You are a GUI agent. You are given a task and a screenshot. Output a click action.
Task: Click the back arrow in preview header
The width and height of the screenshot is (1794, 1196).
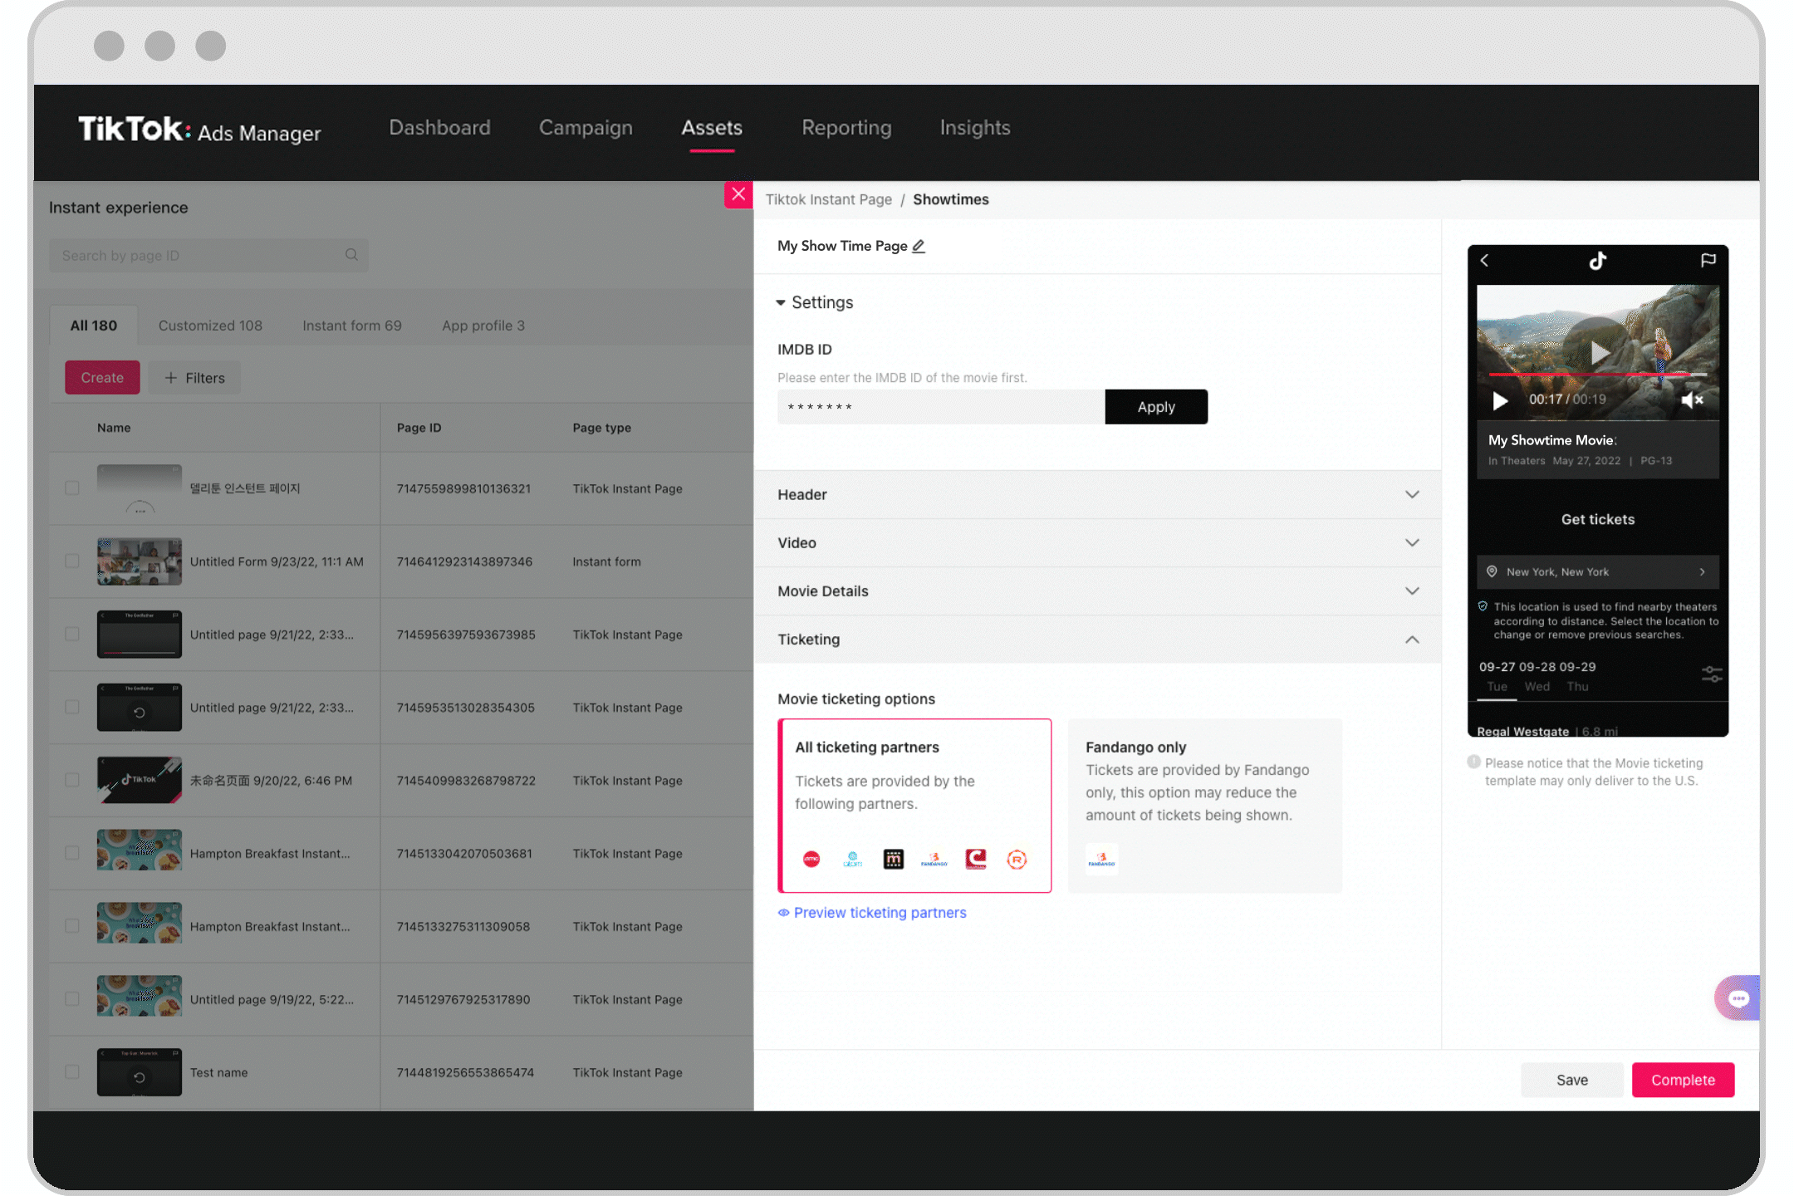[1487, 260]
